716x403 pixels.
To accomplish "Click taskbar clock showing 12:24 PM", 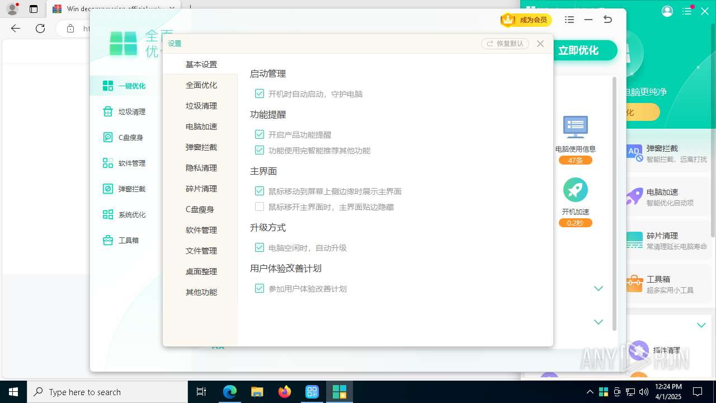I will click(x=668, y=392).
